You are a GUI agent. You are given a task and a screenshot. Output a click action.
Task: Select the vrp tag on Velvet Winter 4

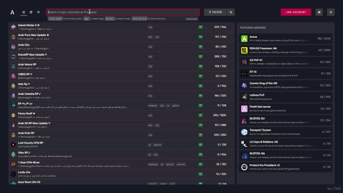coord(150,27)
